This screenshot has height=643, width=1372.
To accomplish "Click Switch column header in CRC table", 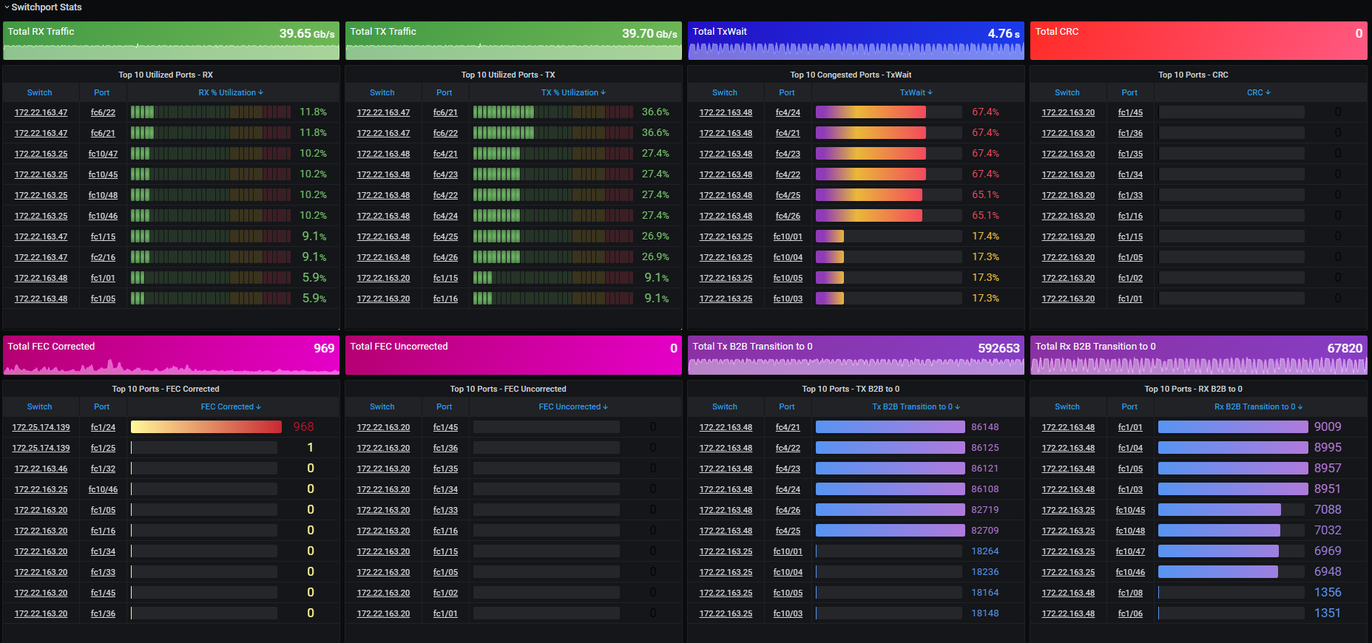I will point(1067,92).
